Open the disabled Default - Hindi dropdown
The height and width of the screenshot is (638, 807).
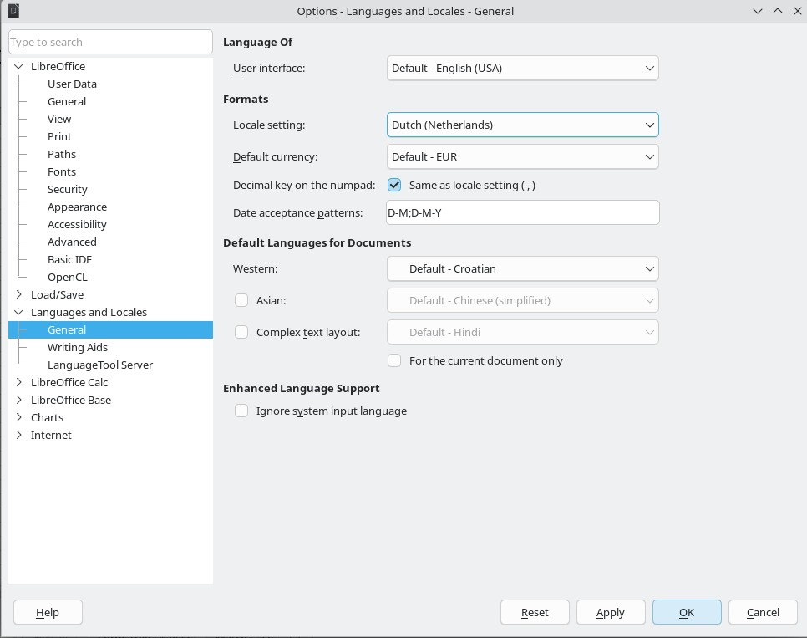pos(522,333)
